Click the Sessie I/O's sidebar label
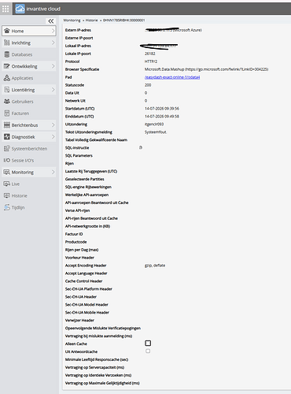The width and height of the screenshot is (291, 394). click(x=23, y=160)
